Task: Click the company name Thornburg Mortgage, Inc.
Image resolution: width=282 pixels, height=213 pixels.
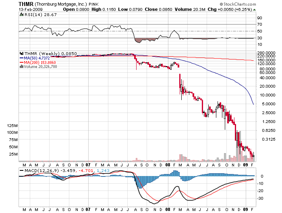Action: 61,4
